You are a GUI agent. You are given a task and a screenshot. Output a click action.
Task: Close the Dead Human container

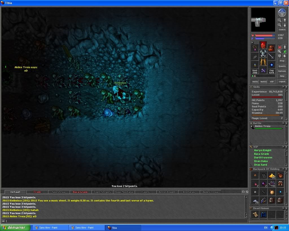coord(286,208)
